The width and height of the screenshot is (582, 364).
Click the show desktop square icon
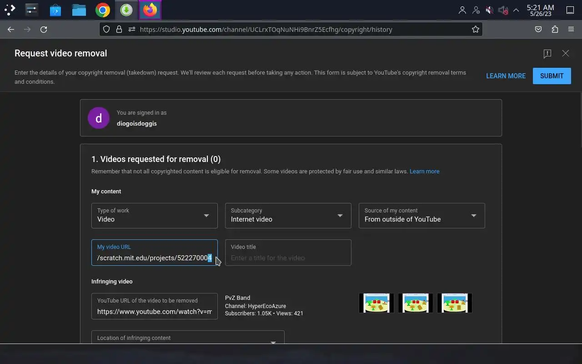(570, 10)
